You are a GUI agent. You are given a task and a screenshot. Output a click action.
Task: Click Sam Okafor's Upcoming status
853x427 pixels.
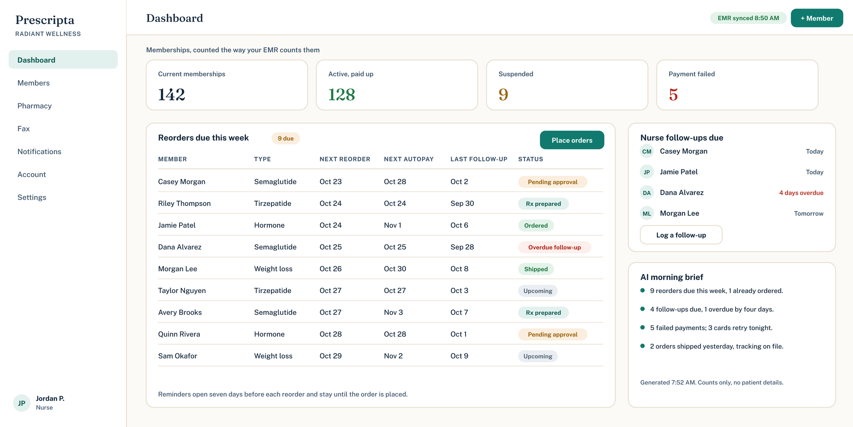[x=538, y=356]
